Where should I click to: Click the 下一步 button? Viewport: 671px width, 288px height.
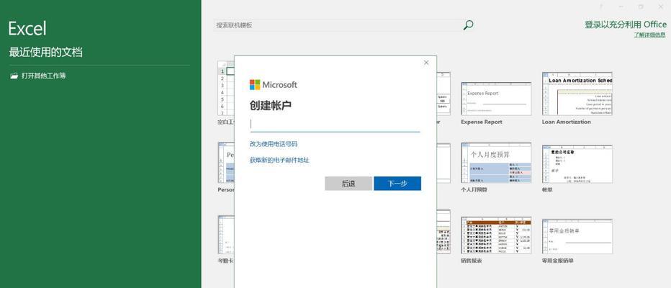click(397, 184)
